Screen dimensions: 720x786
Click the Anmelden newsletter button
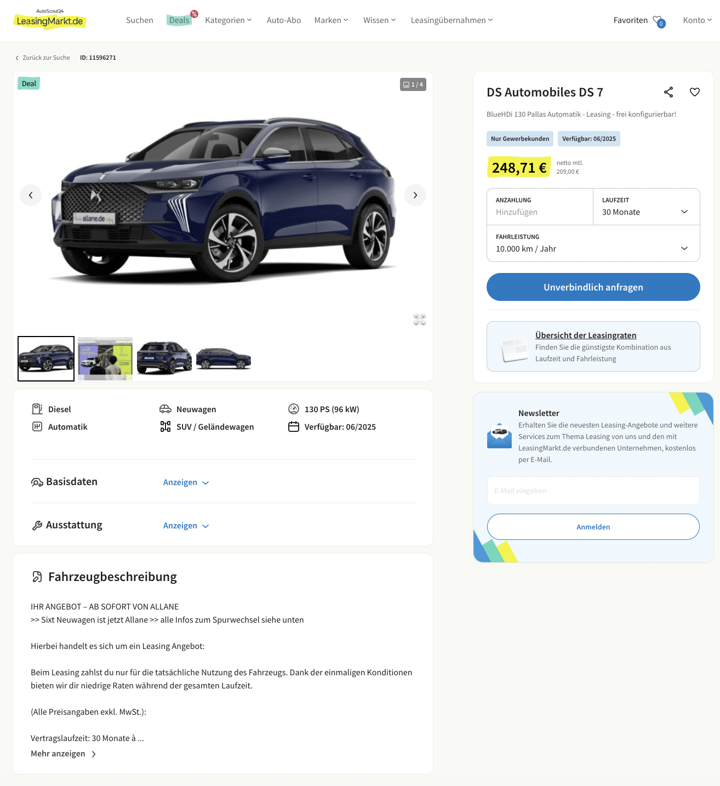[593, 527]
